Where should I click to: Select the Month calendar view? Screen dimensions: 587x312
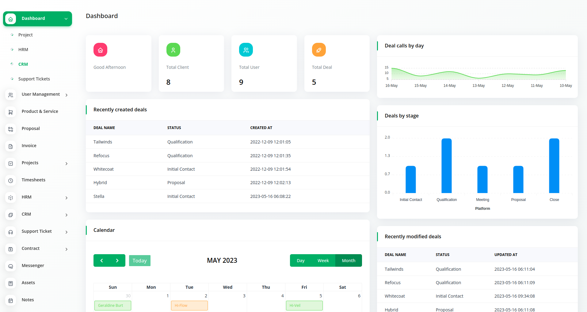coord(349,261)
